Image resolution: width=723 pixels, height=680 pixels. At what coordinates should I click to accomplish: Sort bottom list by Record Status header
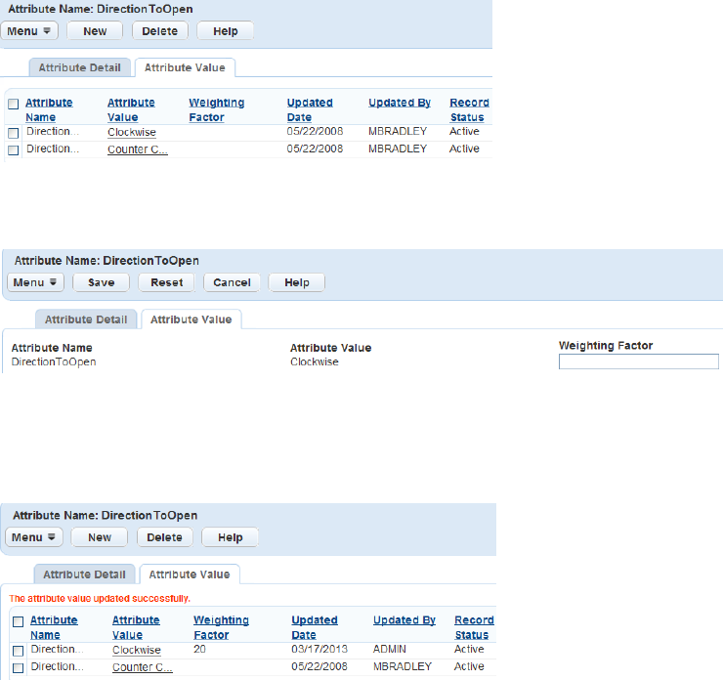click(474, 627)
